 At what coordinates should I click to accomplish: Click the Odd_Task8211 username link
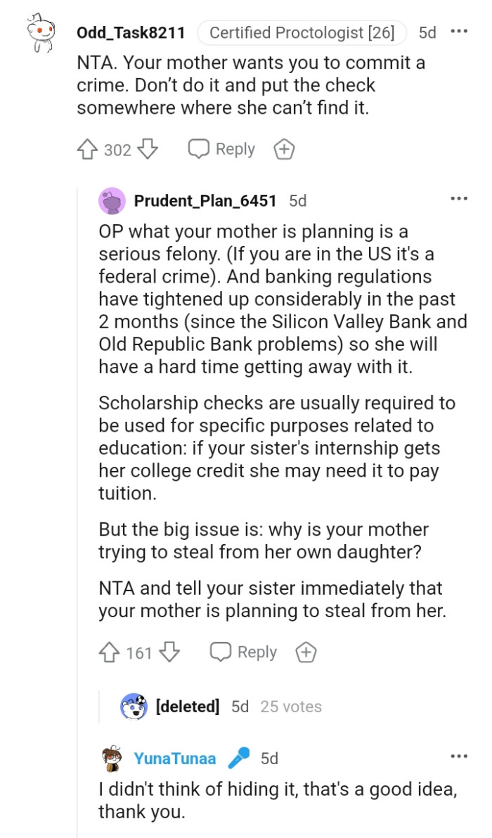131,32
